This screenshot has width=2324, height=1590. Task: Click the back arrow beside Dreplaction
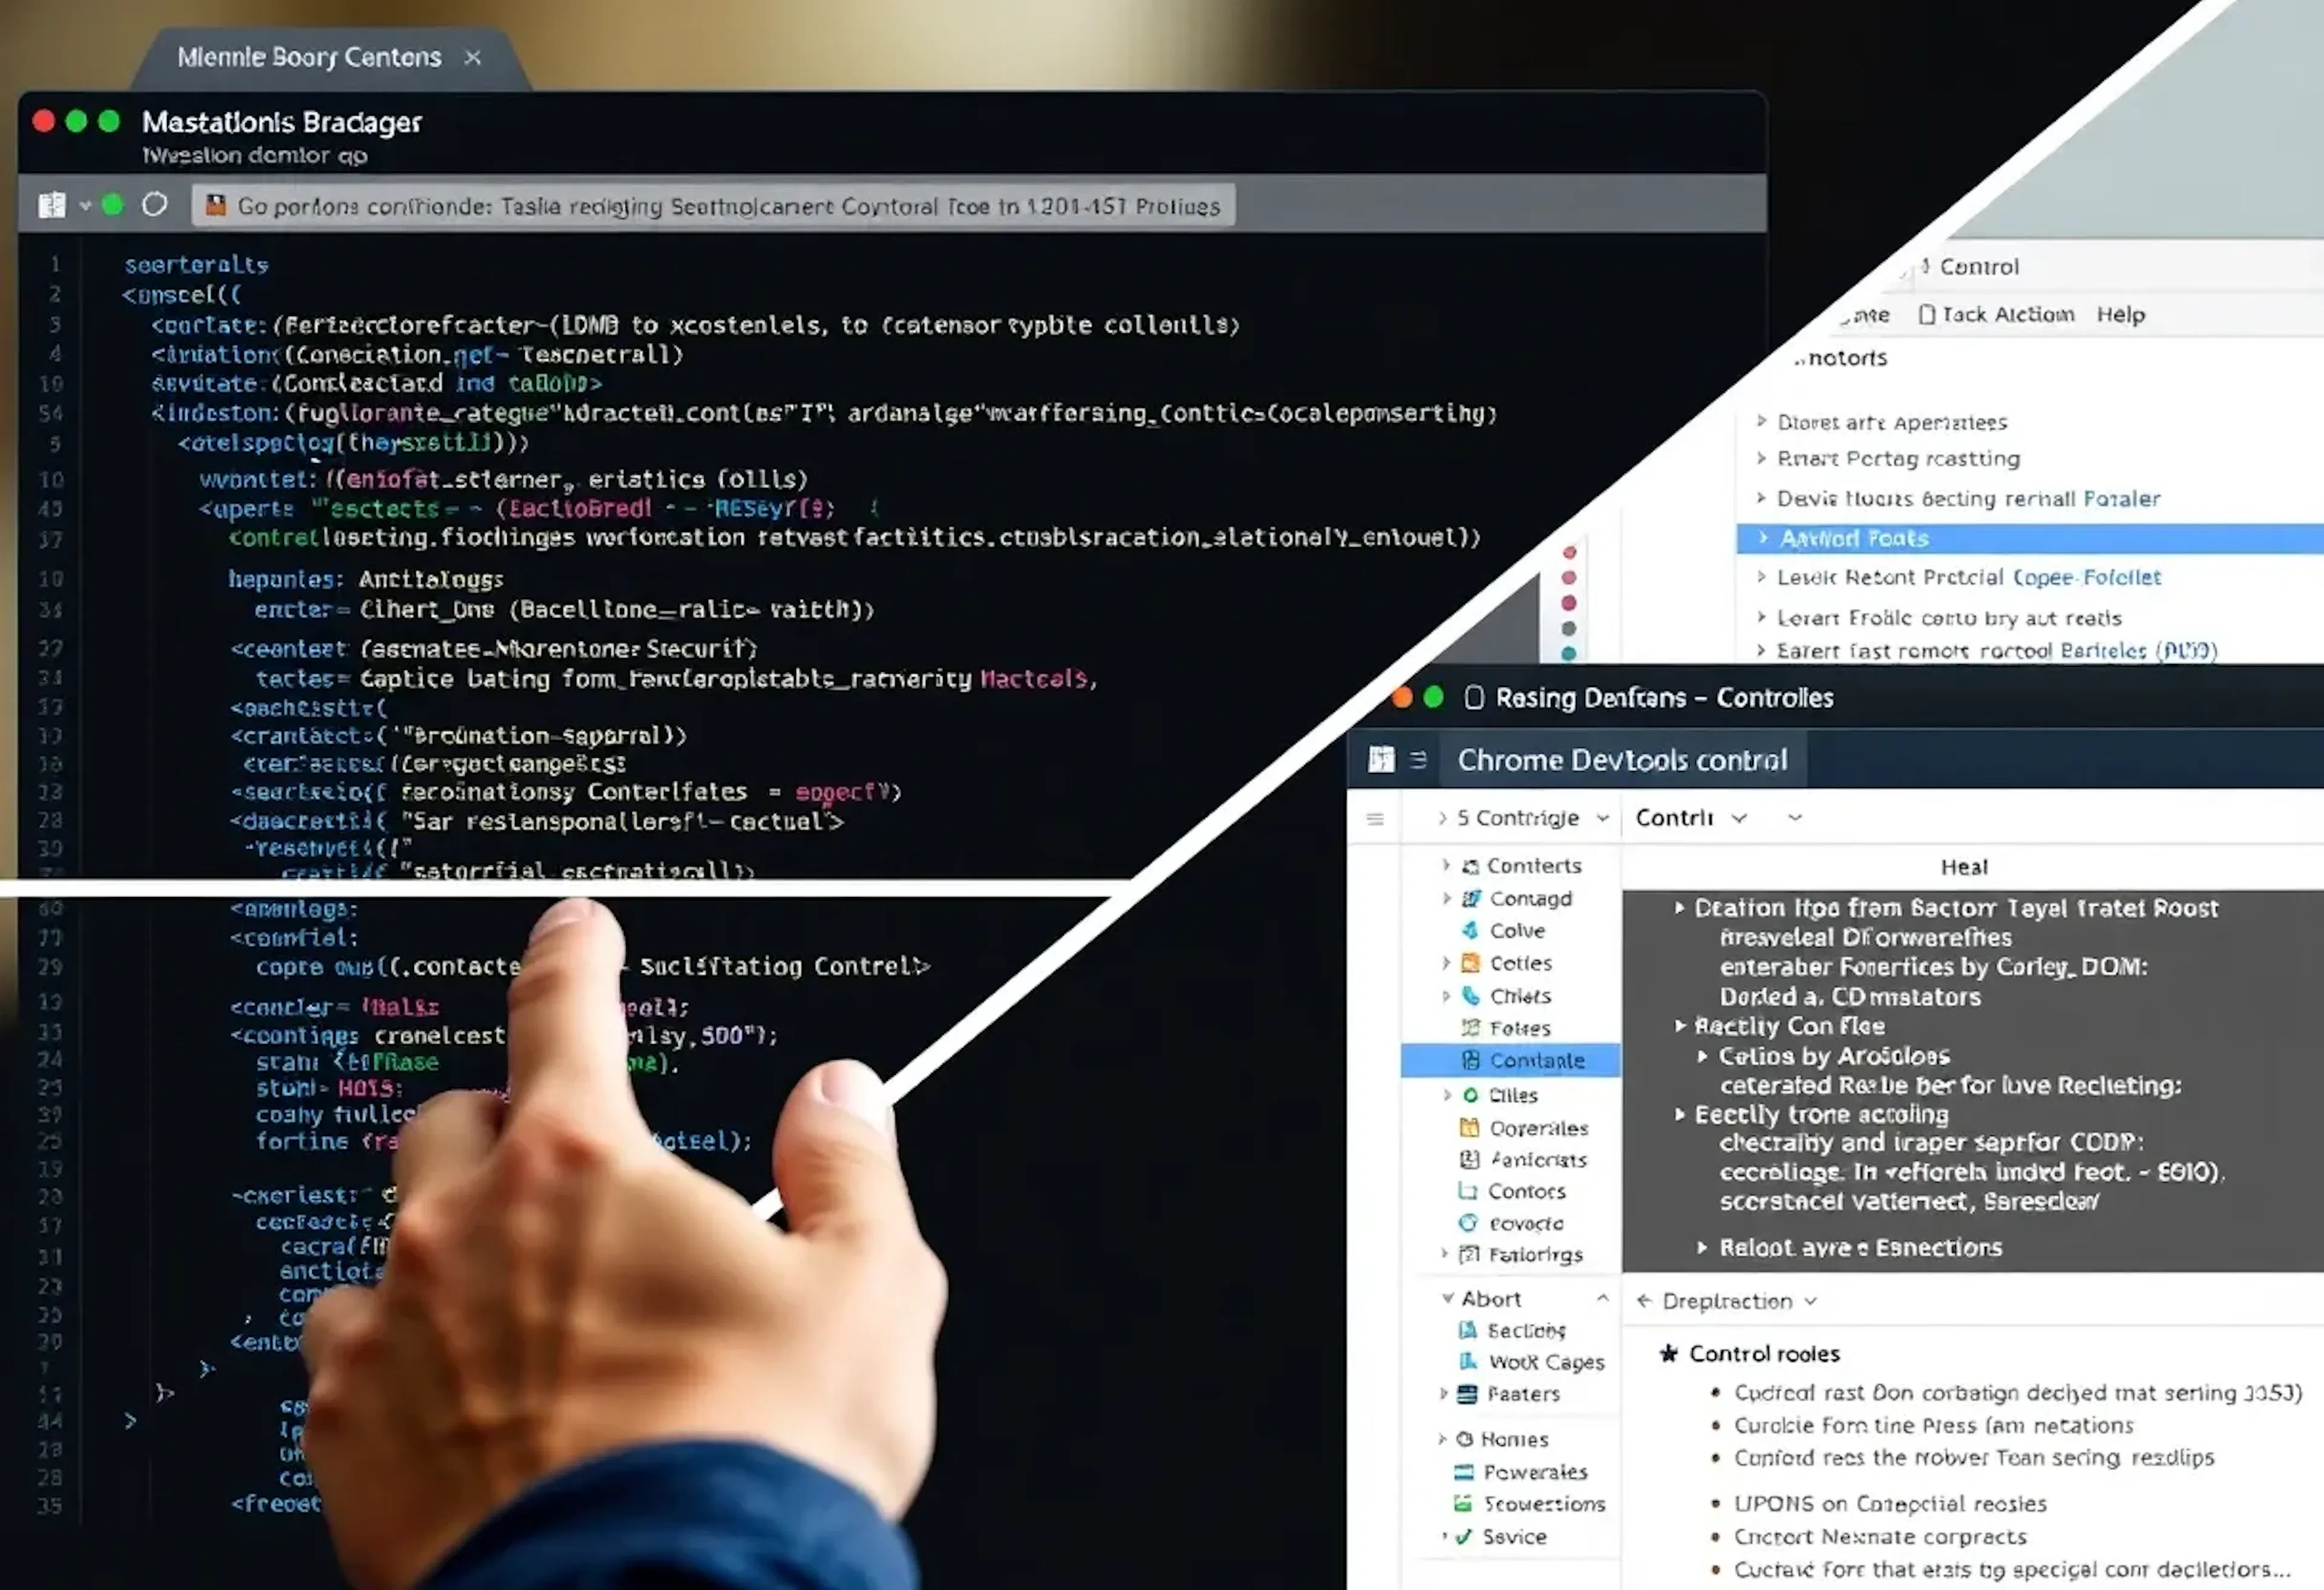[1644, 1301]
